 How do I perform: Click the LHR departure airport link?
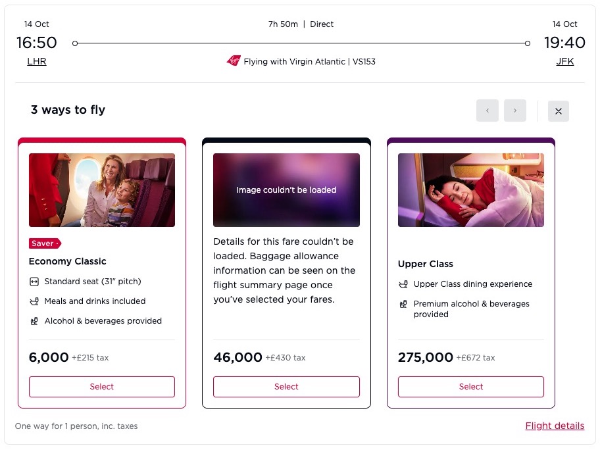pyautogui.click(x=37, y=61)
